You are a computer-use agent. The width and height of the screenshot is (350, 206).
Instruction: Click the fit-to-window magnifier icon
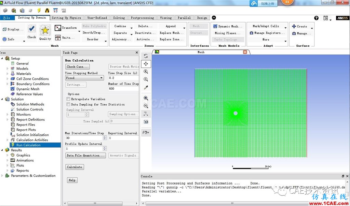pos(146,98)
